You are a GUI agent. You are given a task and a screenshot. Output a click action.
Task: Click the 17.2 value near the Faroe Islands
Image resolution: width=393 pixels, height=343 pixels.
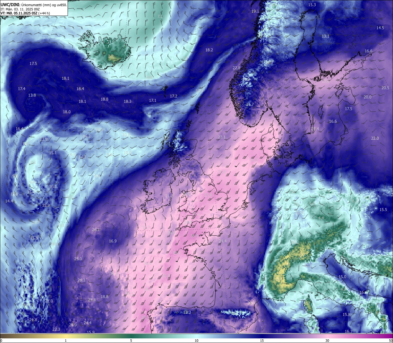174,96
